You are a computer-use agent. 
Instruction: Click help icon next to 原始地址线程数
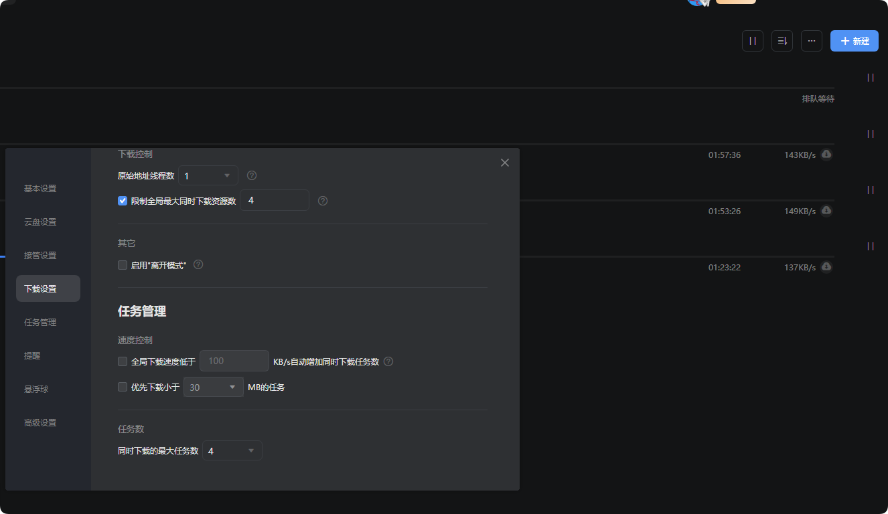(252, 175)
